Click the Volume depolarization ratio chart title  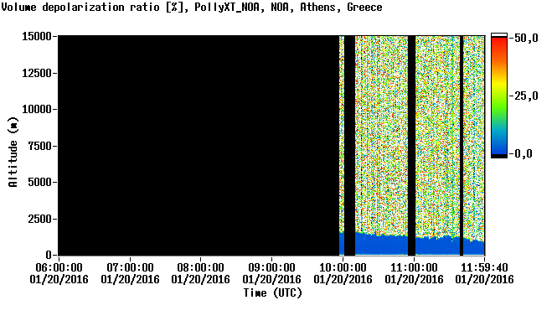(x=80, y=7)
